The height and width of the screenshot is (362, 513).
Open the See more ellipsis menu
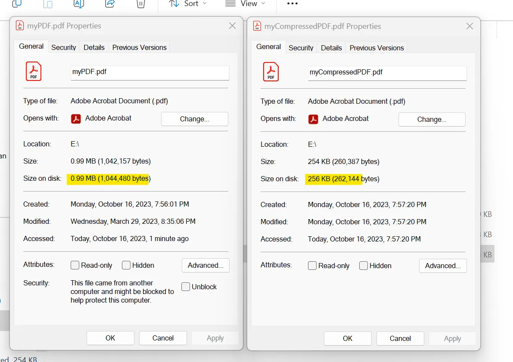[292, 3]
